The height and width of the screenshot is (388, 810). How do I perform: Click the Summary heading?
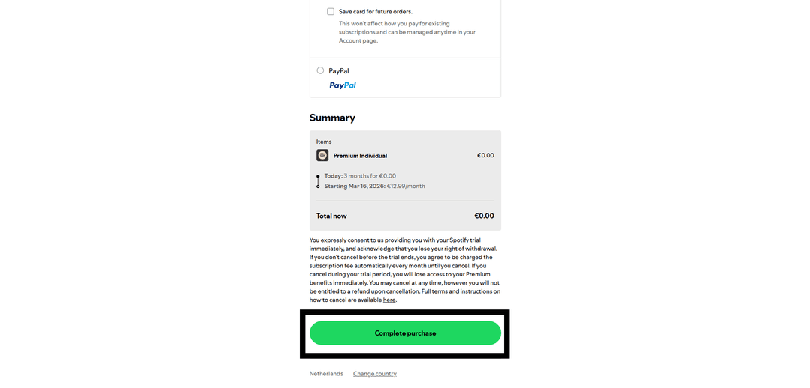[x=332, y=118]
